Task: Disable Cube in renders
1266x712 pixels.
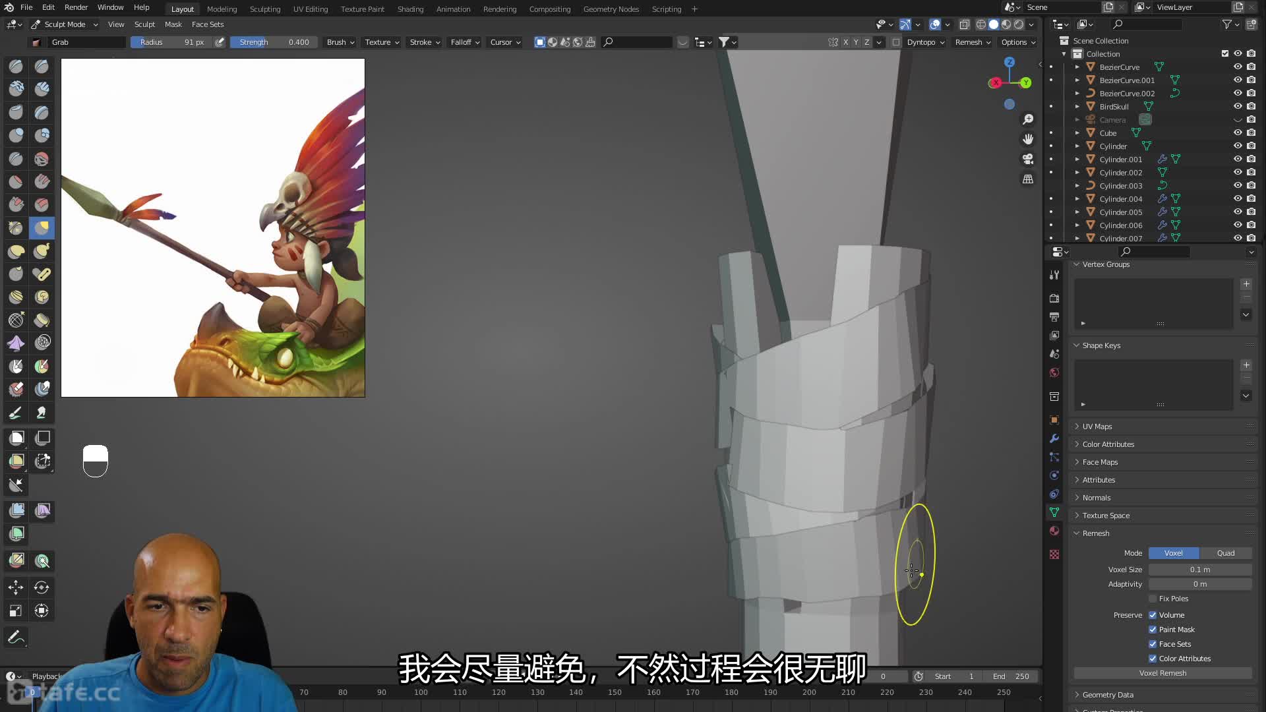Action: pos(1251,133)
